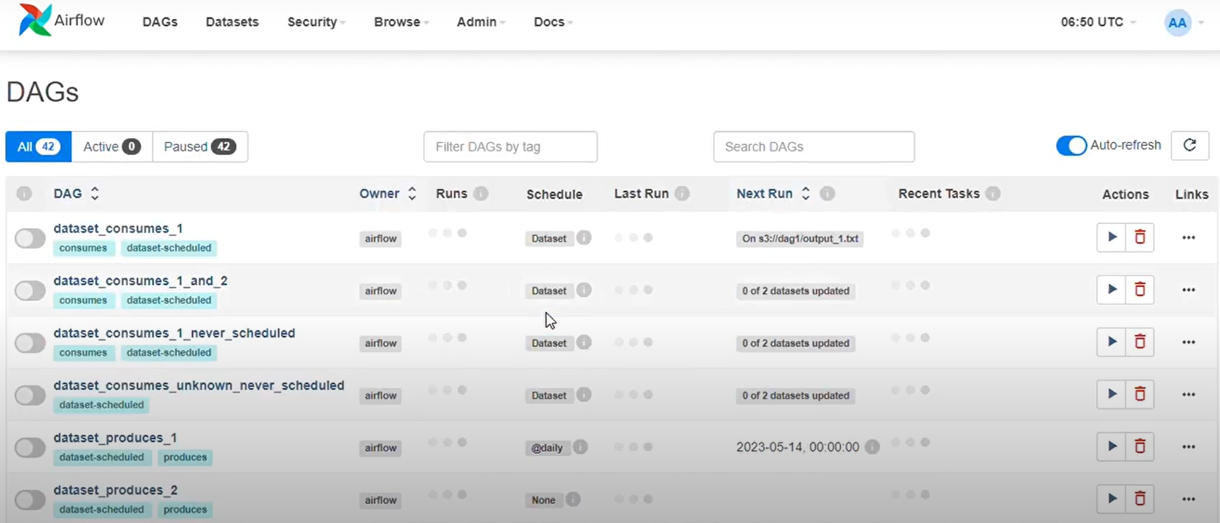Disable the Auto-refresh switch
The height and width of the screenshot is (523, 1220).
click(1071, 145)
